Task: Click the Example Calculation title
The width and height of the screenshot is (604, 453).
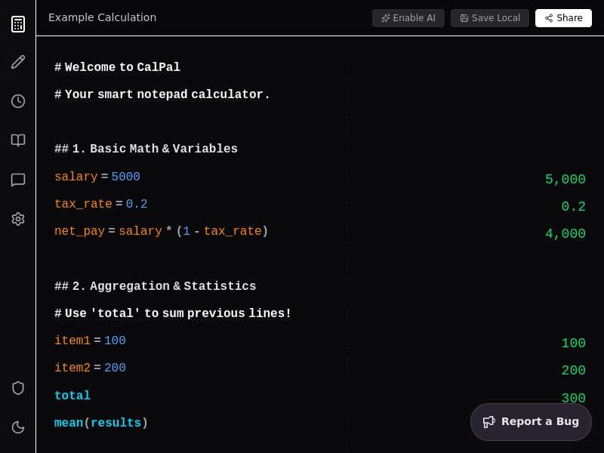Action: (x=102, y=17)
